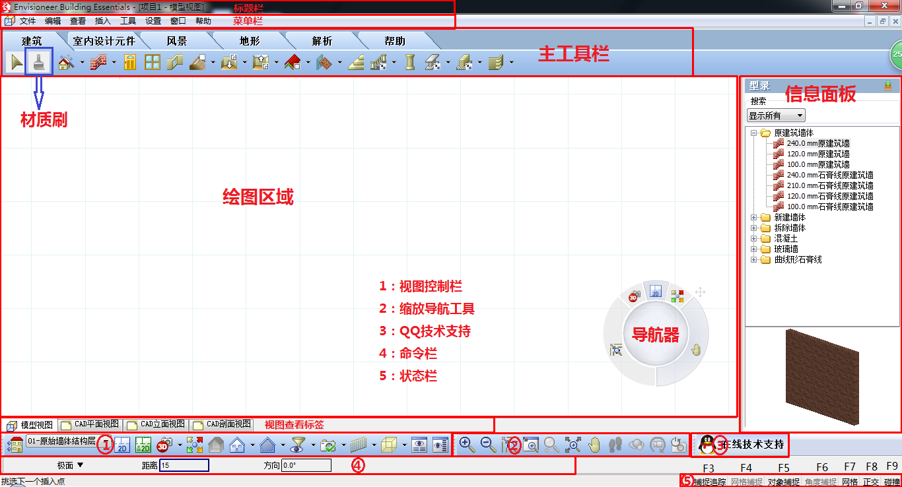Image resolution: width=902 pixels, height=487 pixels.
Task: Pick the window tool
Action: coord(153,63)
